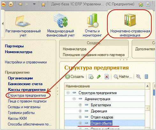This screenshot has width=156, height=130.
Task: Select the Структура предприятия root row
Action: 105,93
